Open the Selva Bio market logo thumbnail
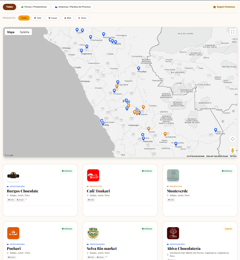The image size is (240, 260). 93,233
